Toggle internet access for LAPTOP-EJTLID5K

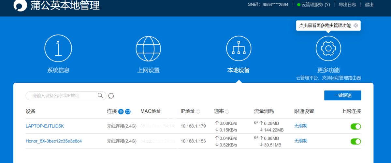coord(356,126)
